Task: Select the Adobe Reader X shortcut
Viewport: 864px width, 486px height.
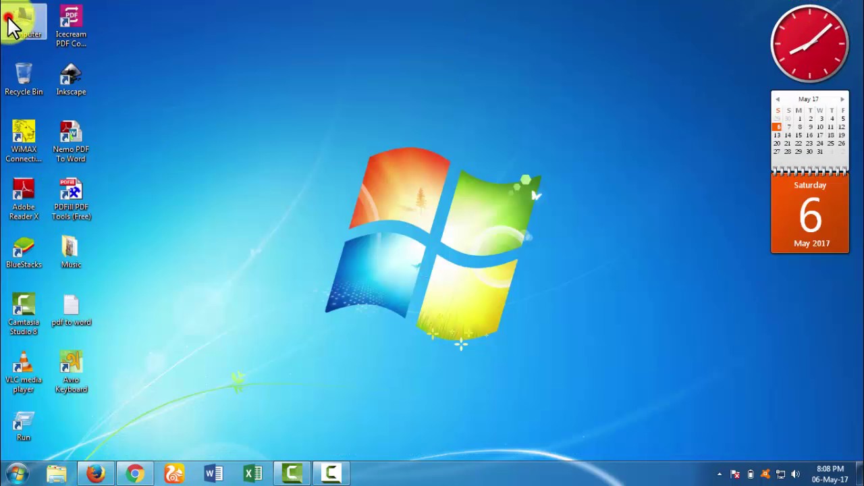Action: click(x=24, y=199)
